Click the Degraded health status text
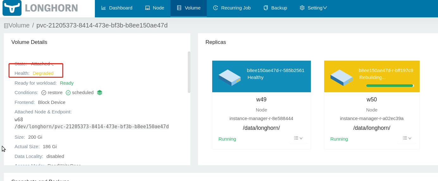 pos(43,73)
